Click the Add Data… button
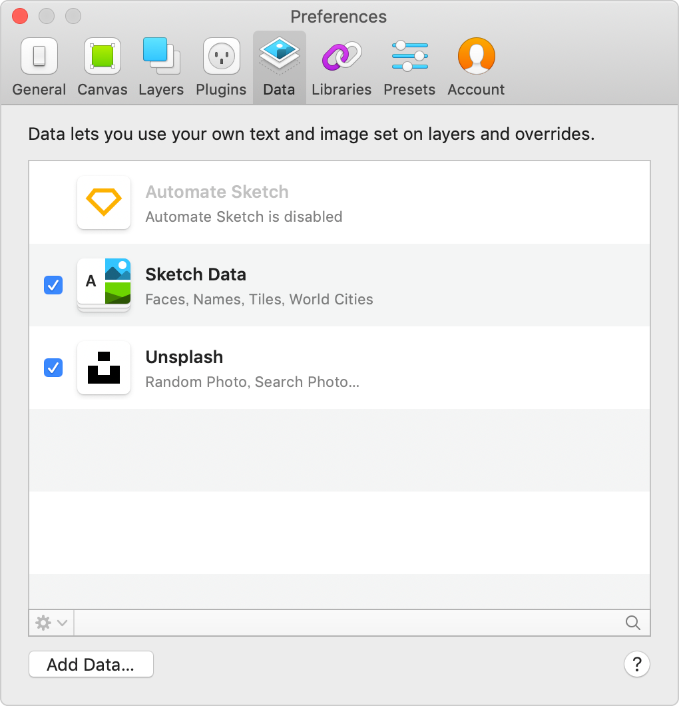Viewport: 679px width, 706px height. [91, 664]
